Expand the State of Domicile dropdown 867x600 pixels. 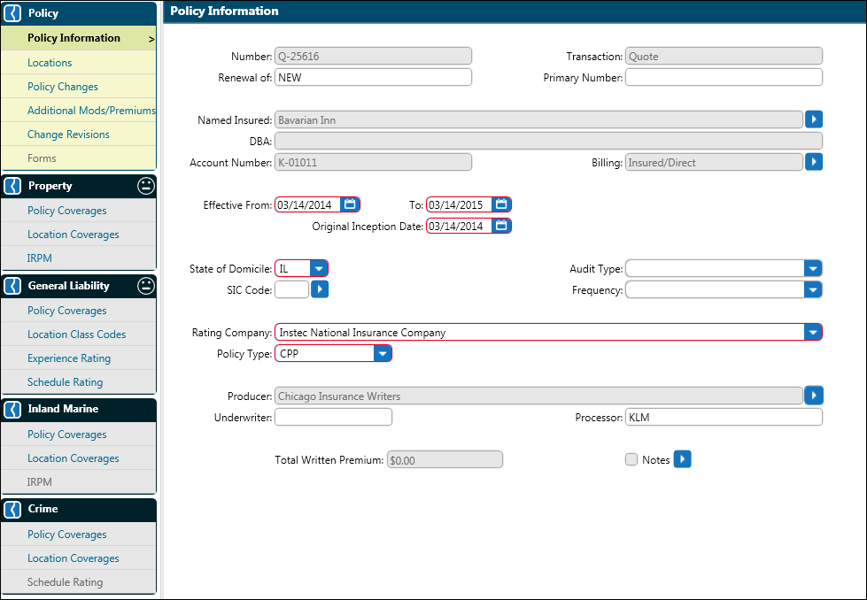pyautogui.click(x=318, y=268)
